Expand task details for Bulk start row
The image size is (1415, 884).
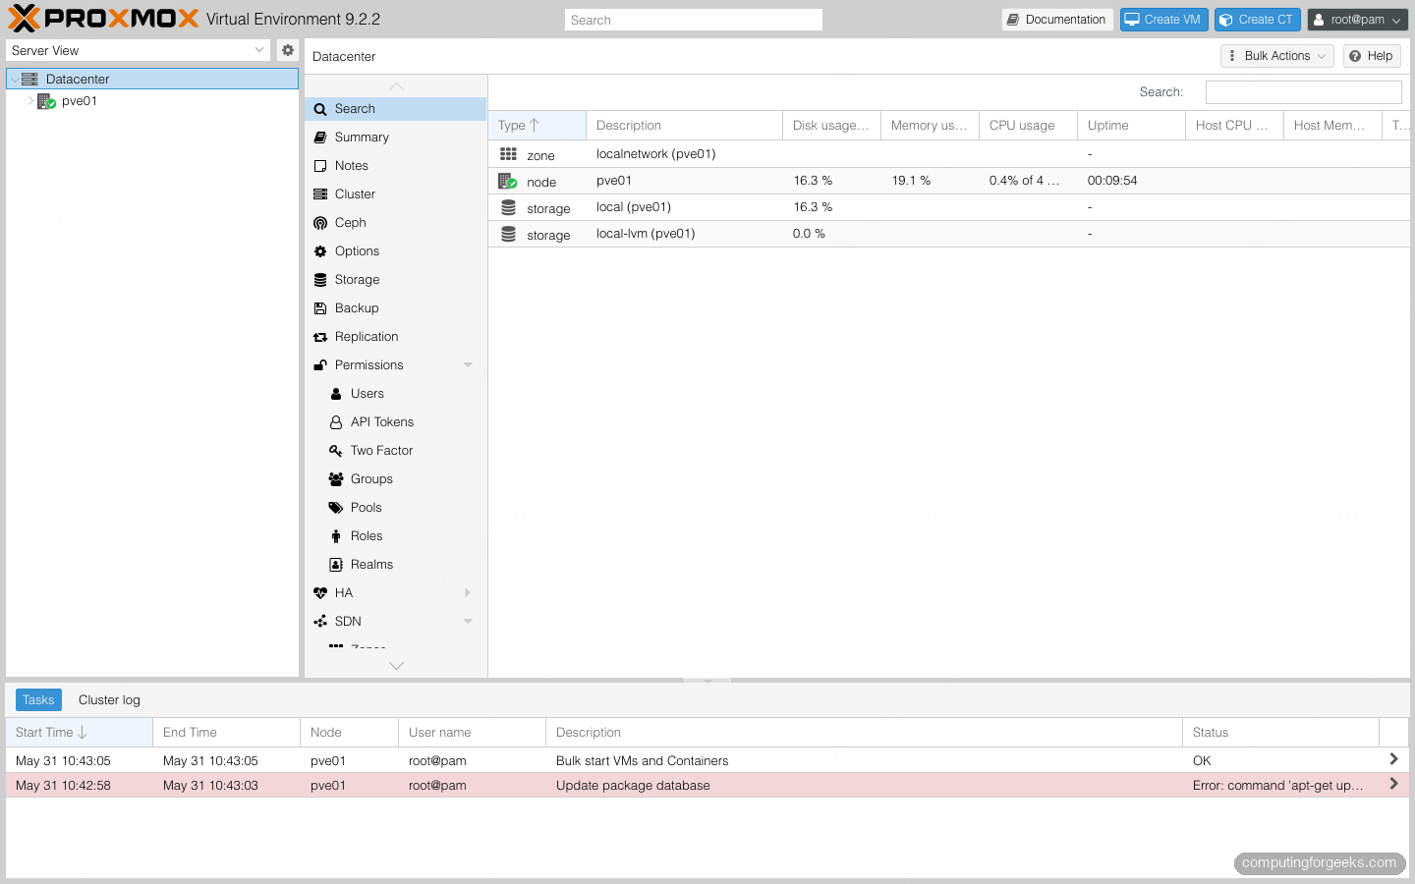[1393, 759]
